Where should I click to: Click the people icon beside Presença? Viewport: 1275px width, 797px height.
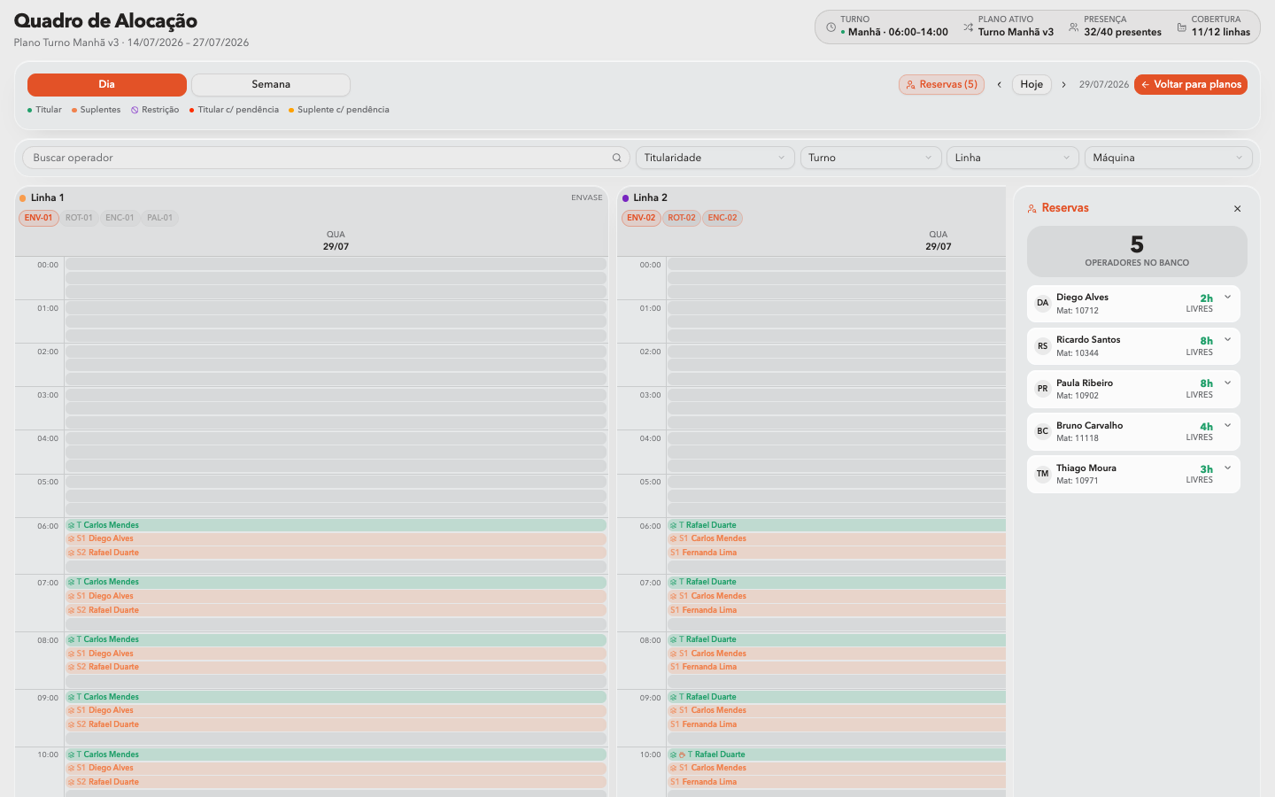1073,27
